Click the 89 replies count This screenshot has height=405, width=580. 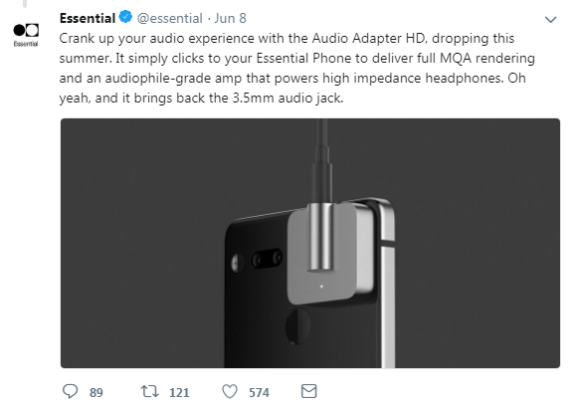pos(97,392)
